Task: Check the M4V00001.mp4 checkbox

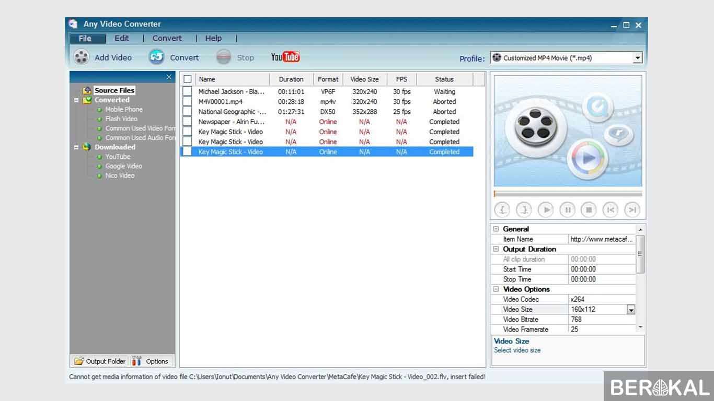Action: (x=187, y=101)
